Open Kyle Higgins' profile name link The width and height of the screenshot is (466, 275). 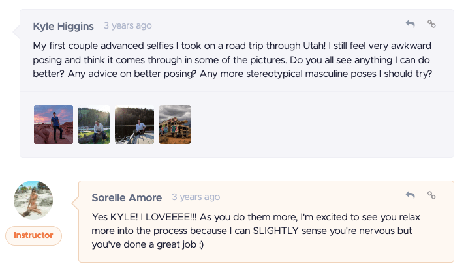[63, 26]
